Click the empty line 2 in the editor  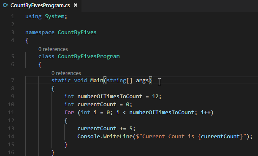pyautogui.click(x=132, y=24)
